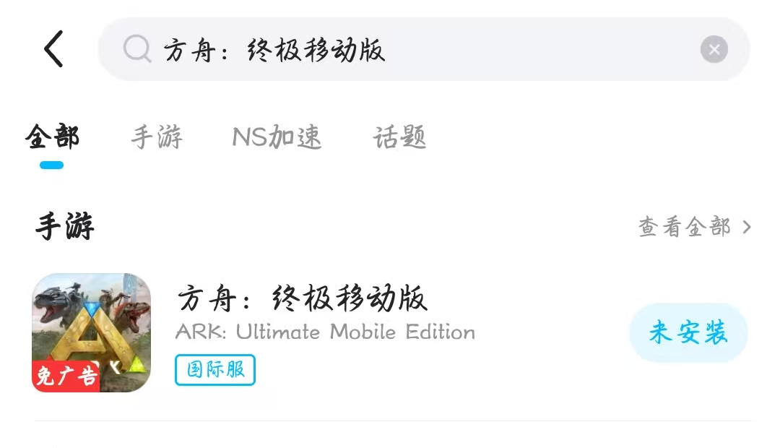Switch to the NS加速 tab
Screen dimensions: 780x448
pos(277,137)
